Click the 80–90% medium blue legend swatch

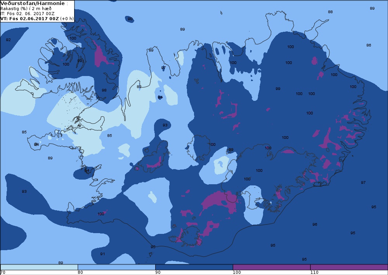116,267
